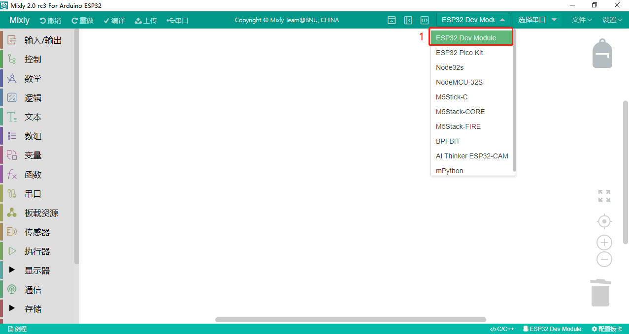Zoom in with the plus circle icon
The width and height of the screenshot is (629, 334).
click(604, 243)
